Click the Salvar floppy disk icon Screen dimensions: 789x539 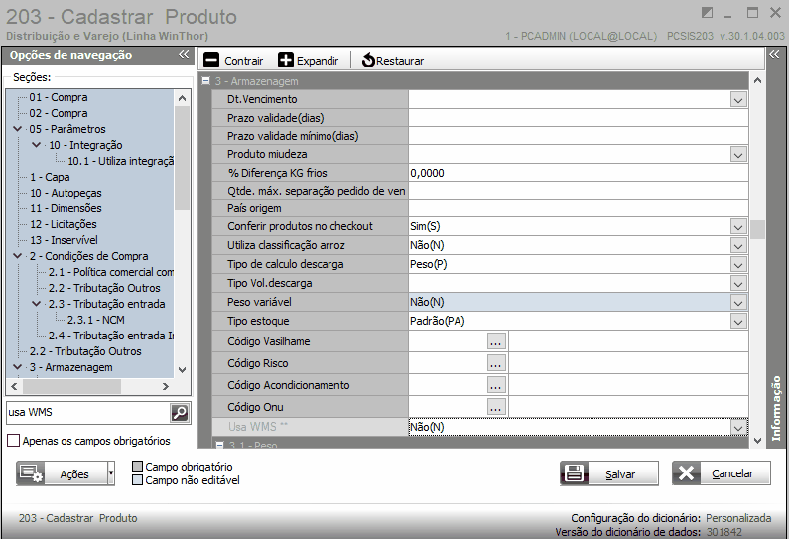point(575,473)
